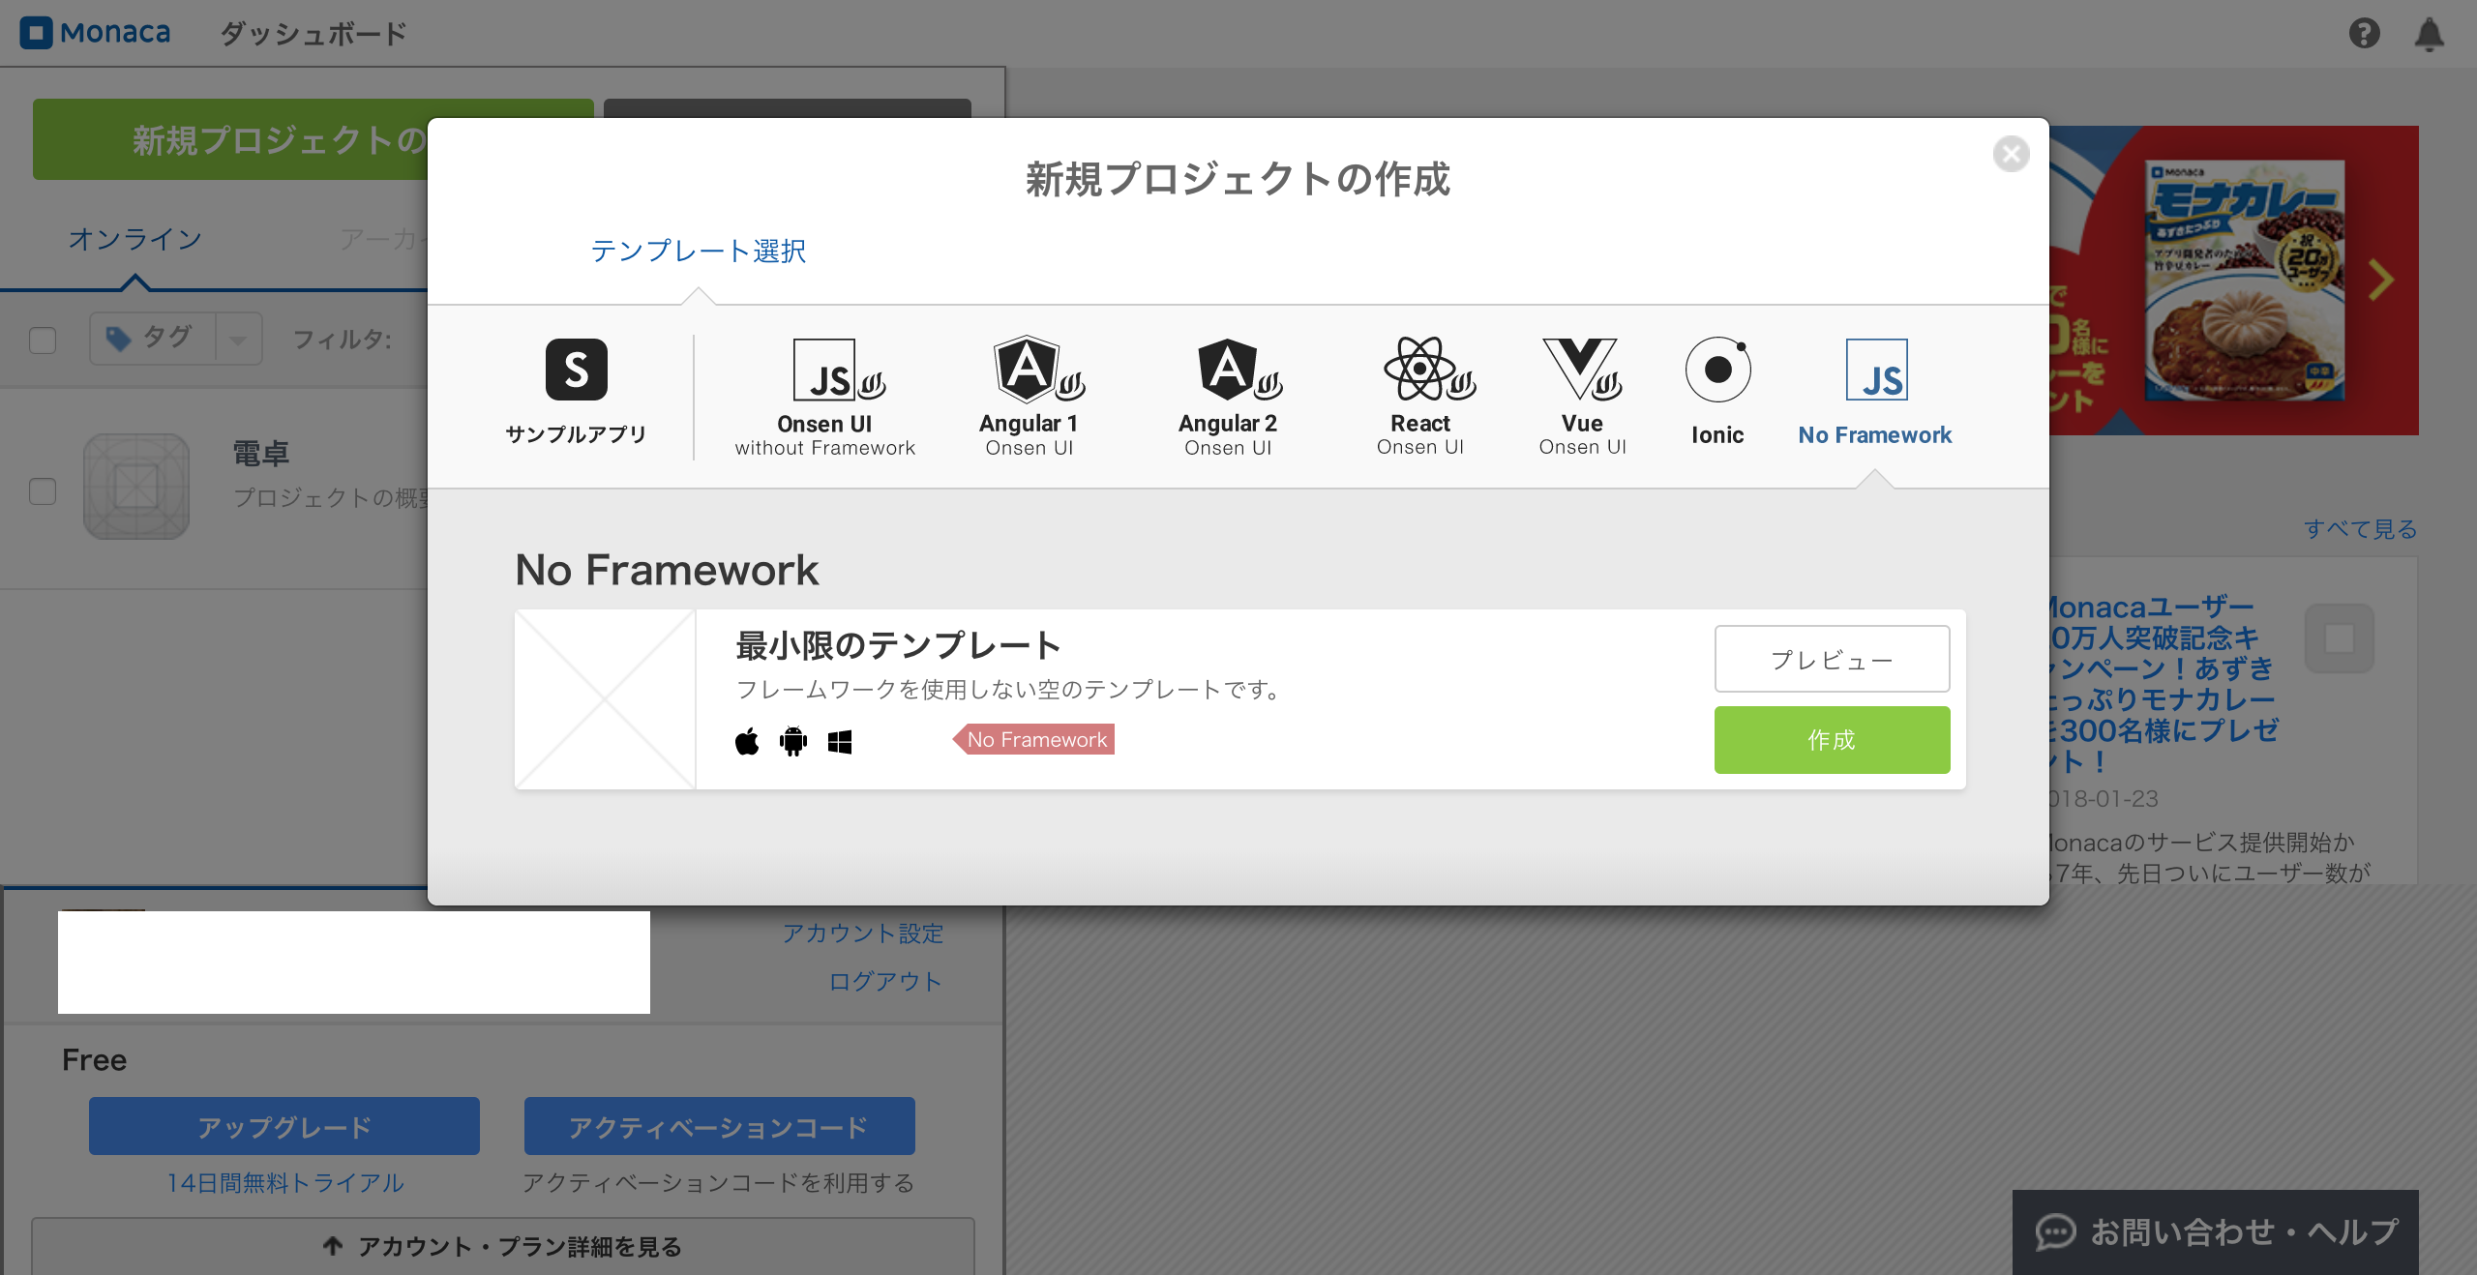Viewport: 2477px width, 1275px height.
Task: Switch to the オンライン tab
Action: point(135,239)
